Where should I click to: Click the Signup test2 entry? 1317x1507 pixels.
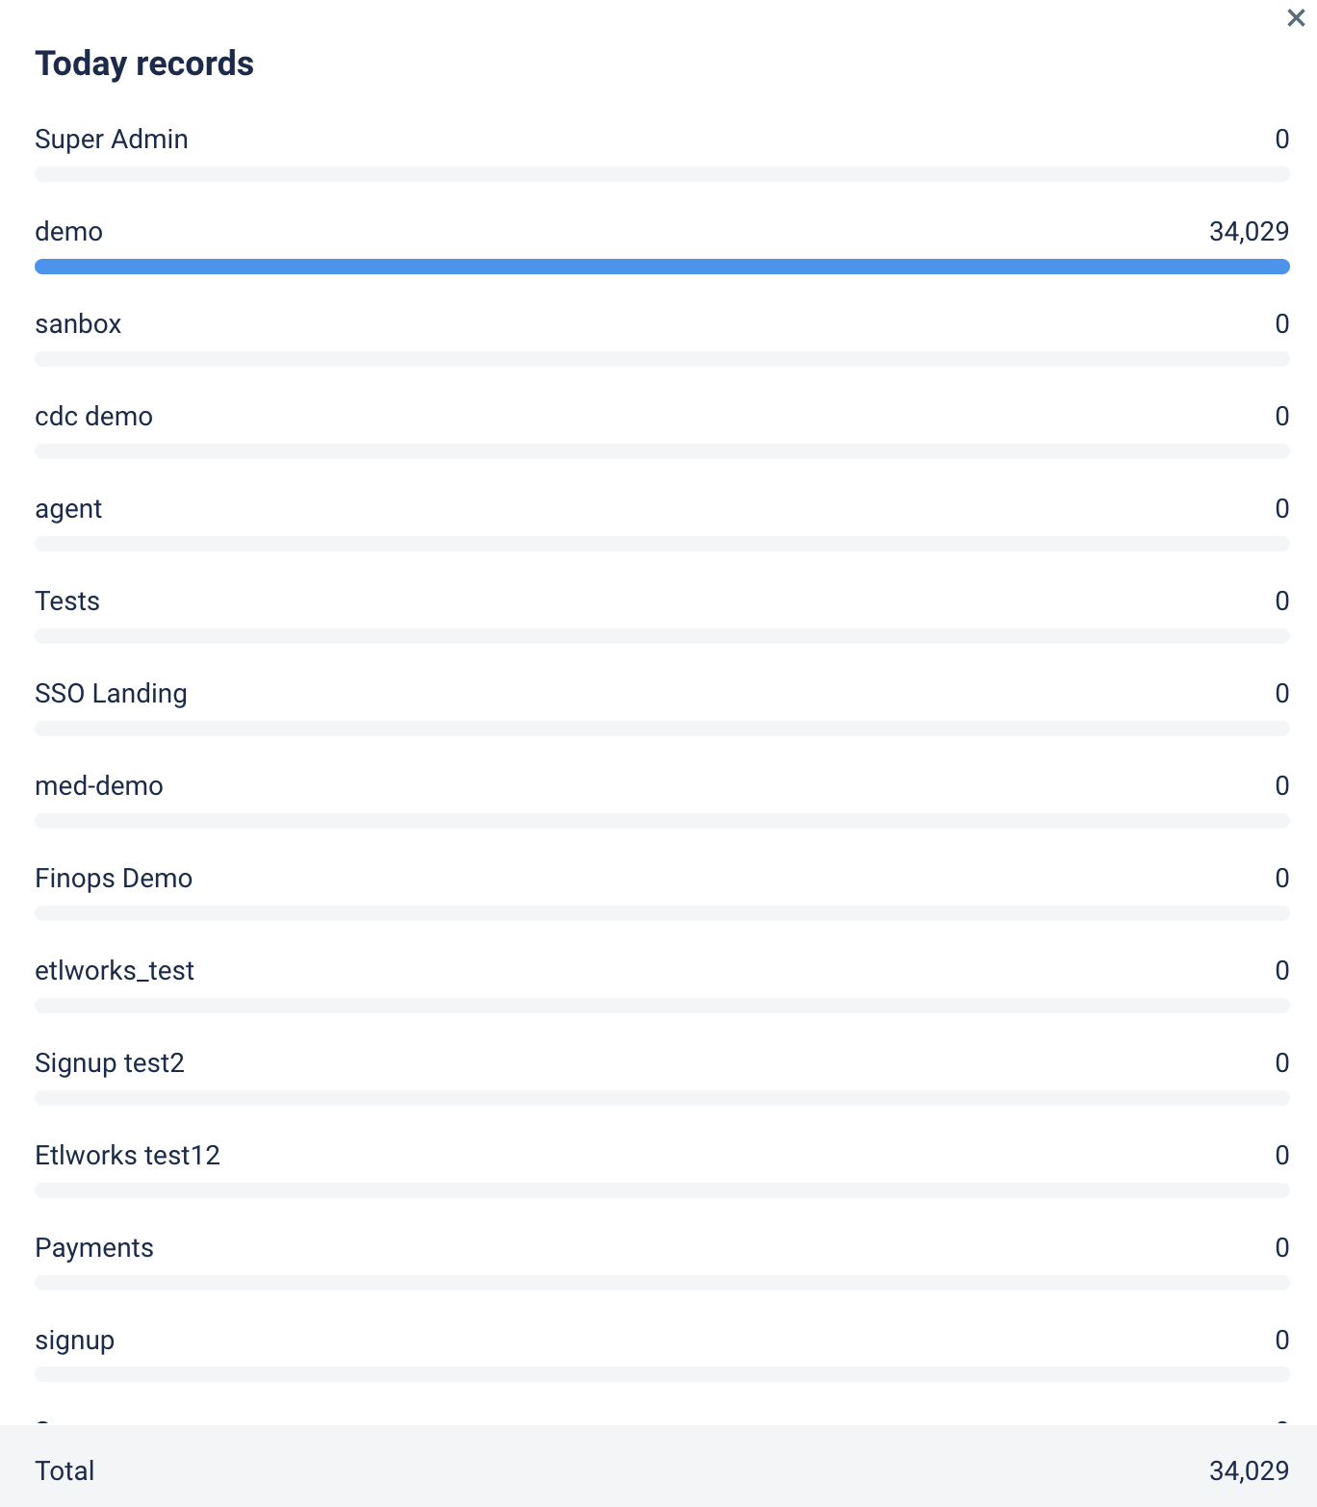[x=110, y=1063]
